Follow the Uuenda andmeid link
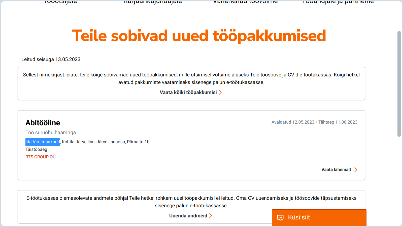Screen dimensions: 403x227 (x=188, y=216)
